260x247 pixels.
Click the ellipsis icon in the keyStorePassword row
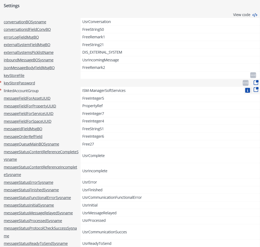(x=245, y=83)
